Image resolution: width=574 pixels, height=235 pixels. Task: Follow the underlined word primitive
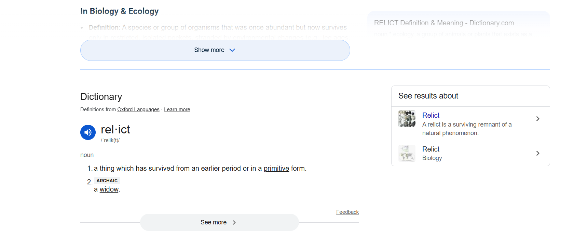pyautogui.click(x=276, y=168)
